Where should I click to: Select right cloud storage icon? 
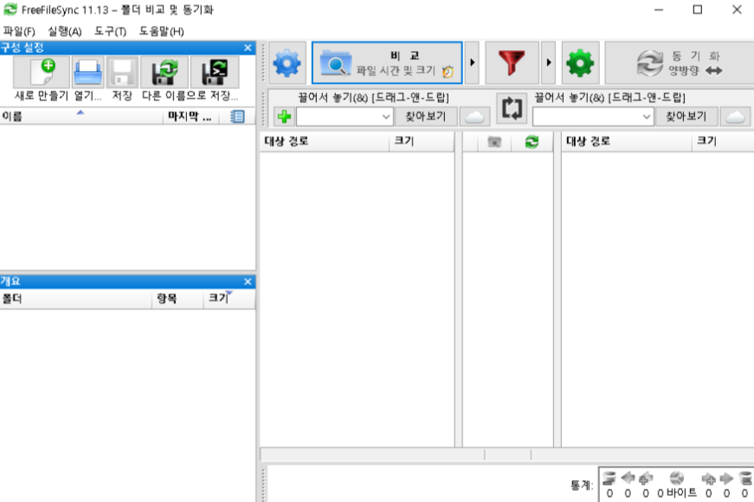click(x=735, y=116)
